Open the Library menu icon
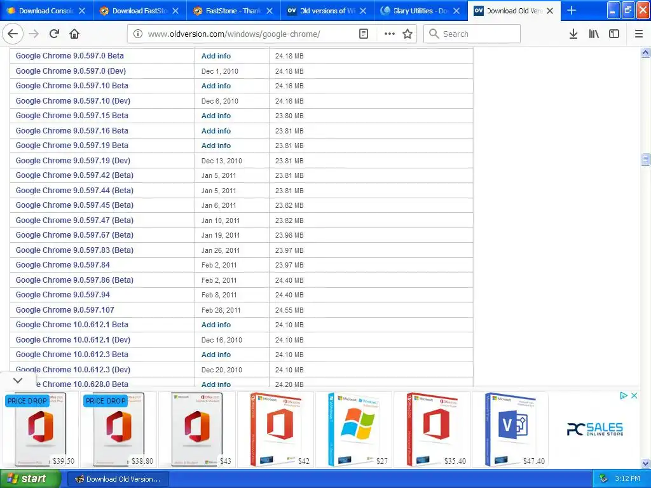This screenshot has width=651, height=488. 594,34
